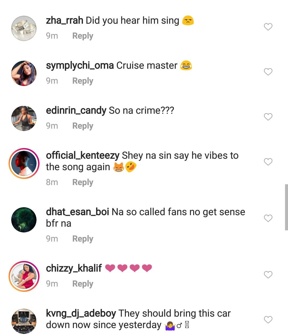Like dhat_esan_boi's comment

[x=268, y=218]
